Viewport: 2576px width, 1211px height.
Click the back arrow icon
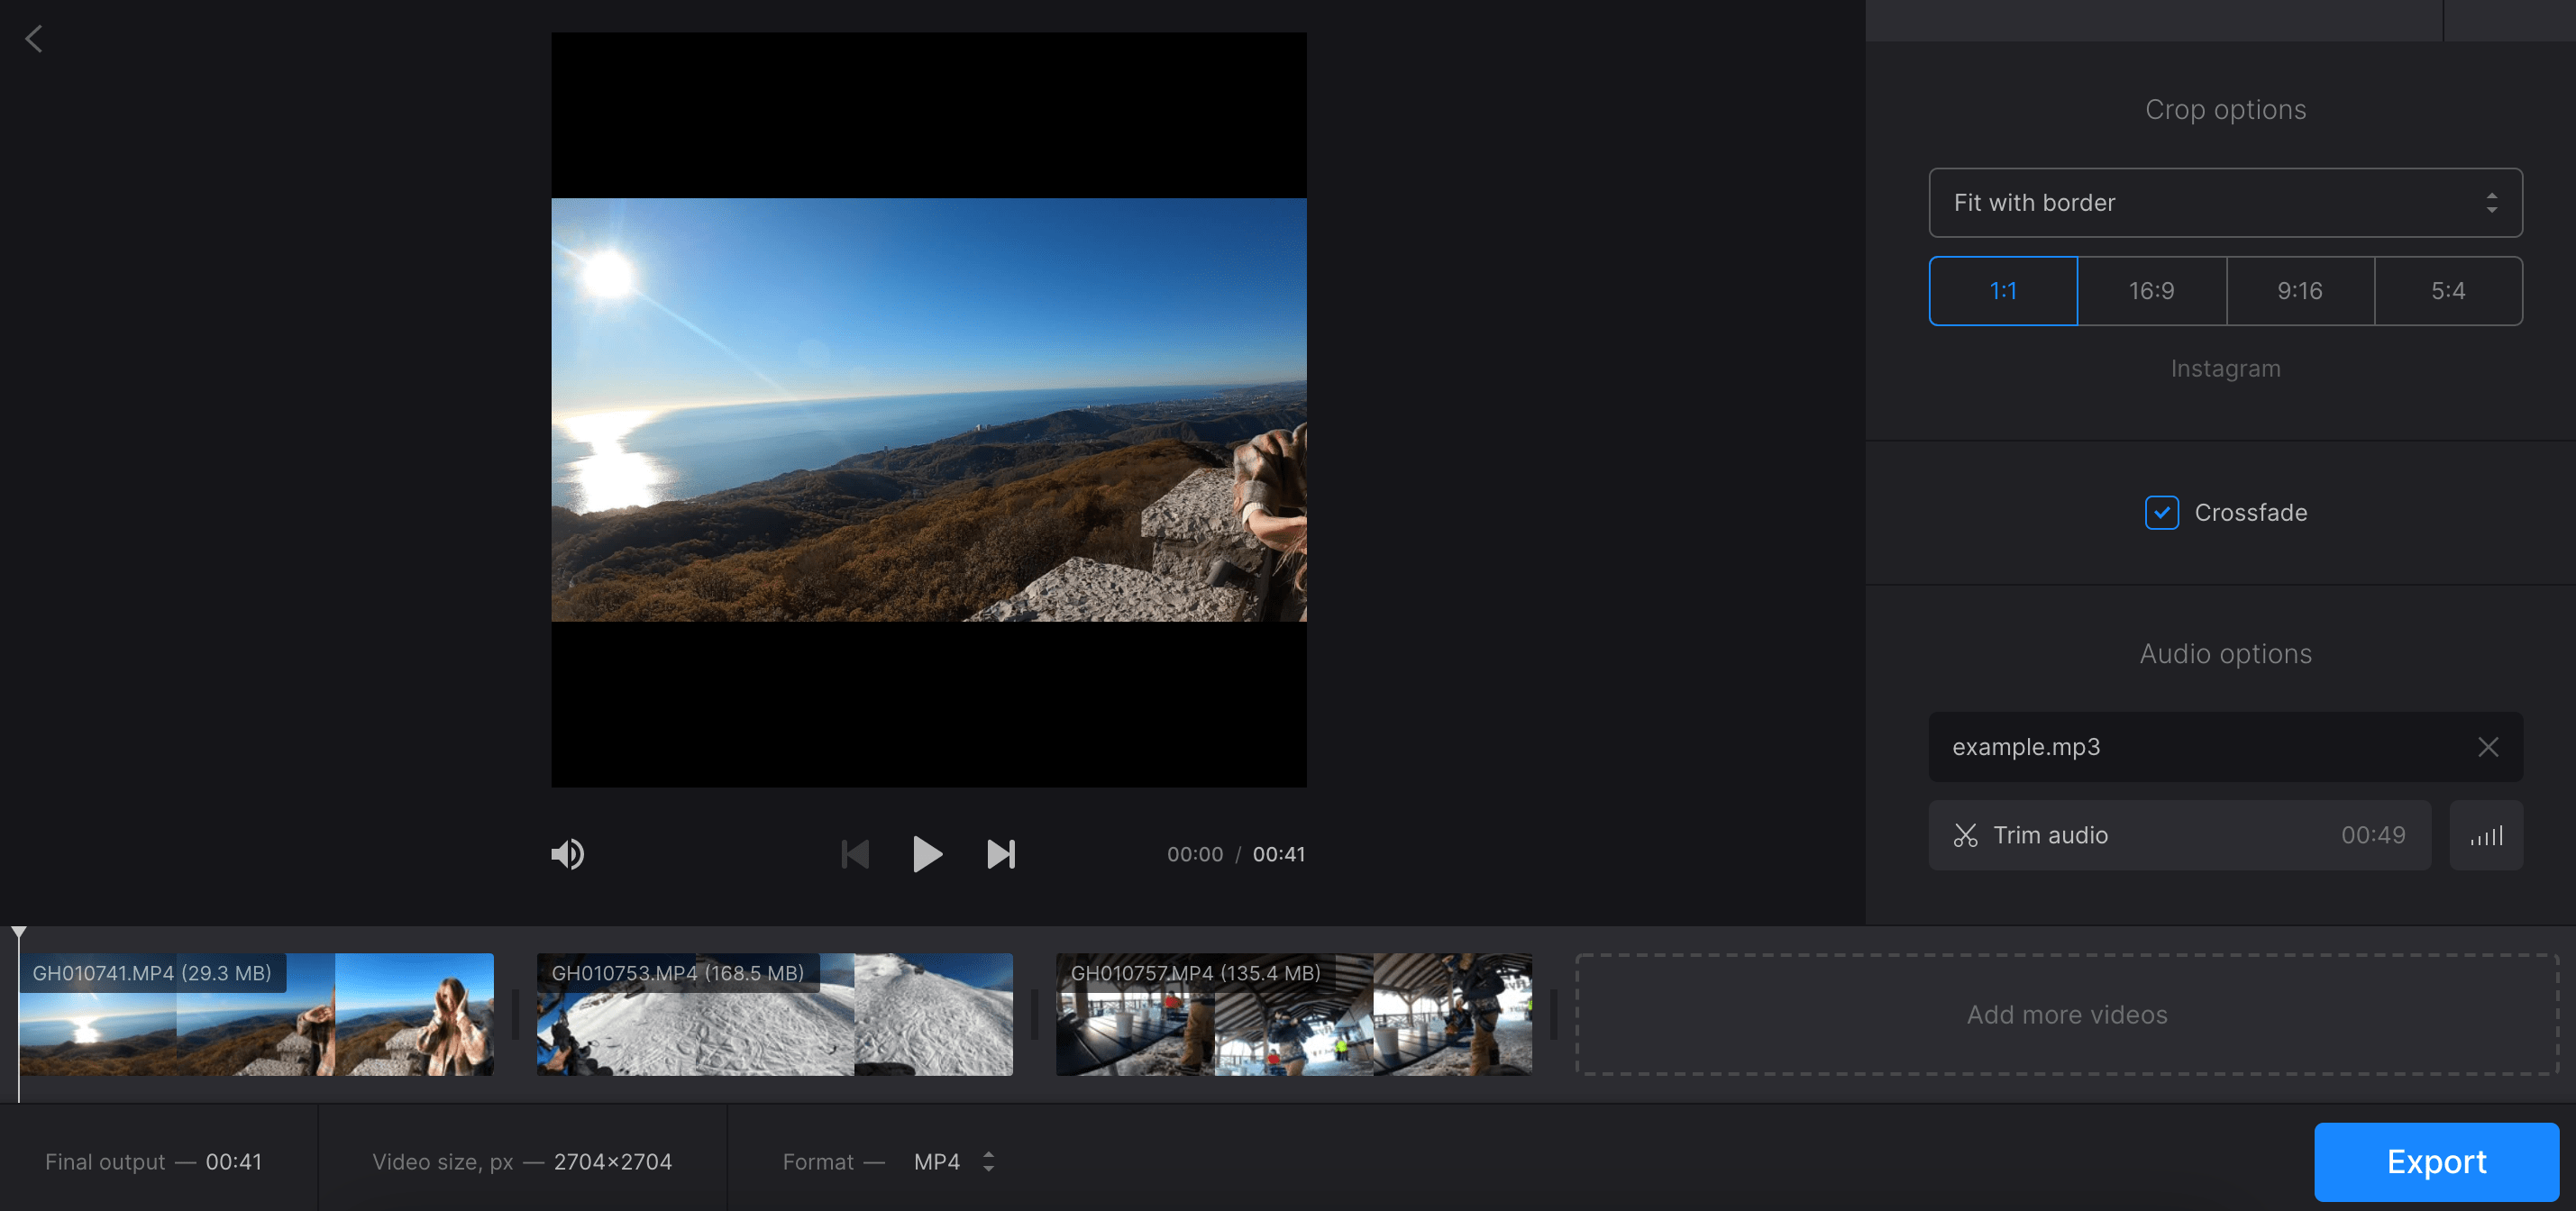click(34, 39)
